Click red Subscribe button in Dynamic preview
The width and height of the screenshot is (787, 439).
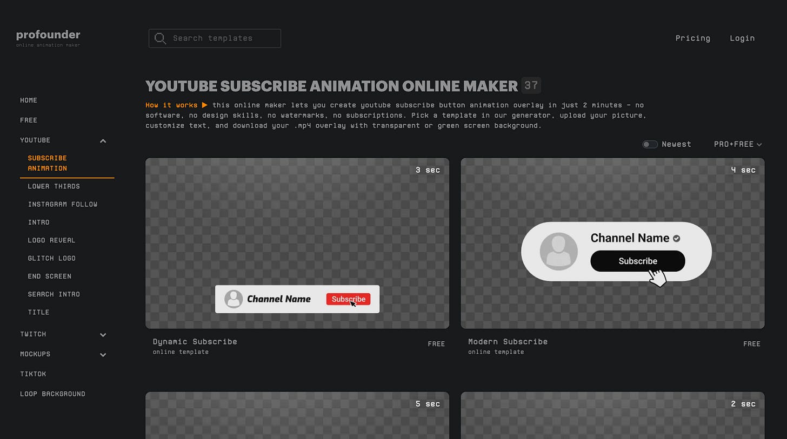click(348, 299)
